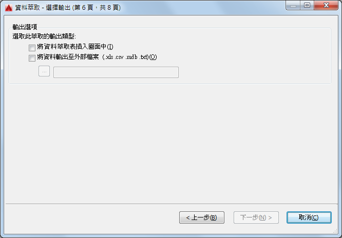This screenshot has height=238, width=342.
Task: Open file browser with the ellipsis button
Action: click(x=44, y=71)
